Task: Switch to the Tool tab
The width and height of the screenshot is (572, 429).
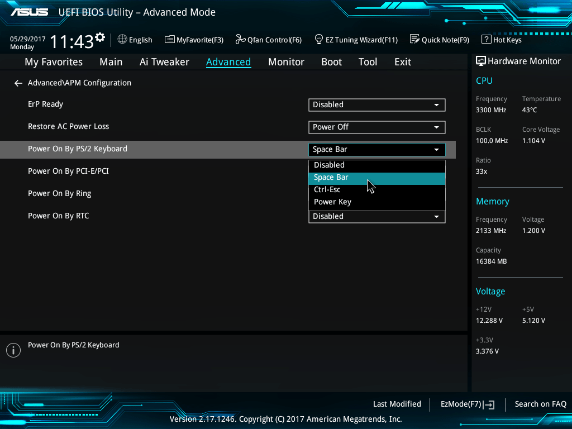Action: [368, 62]
